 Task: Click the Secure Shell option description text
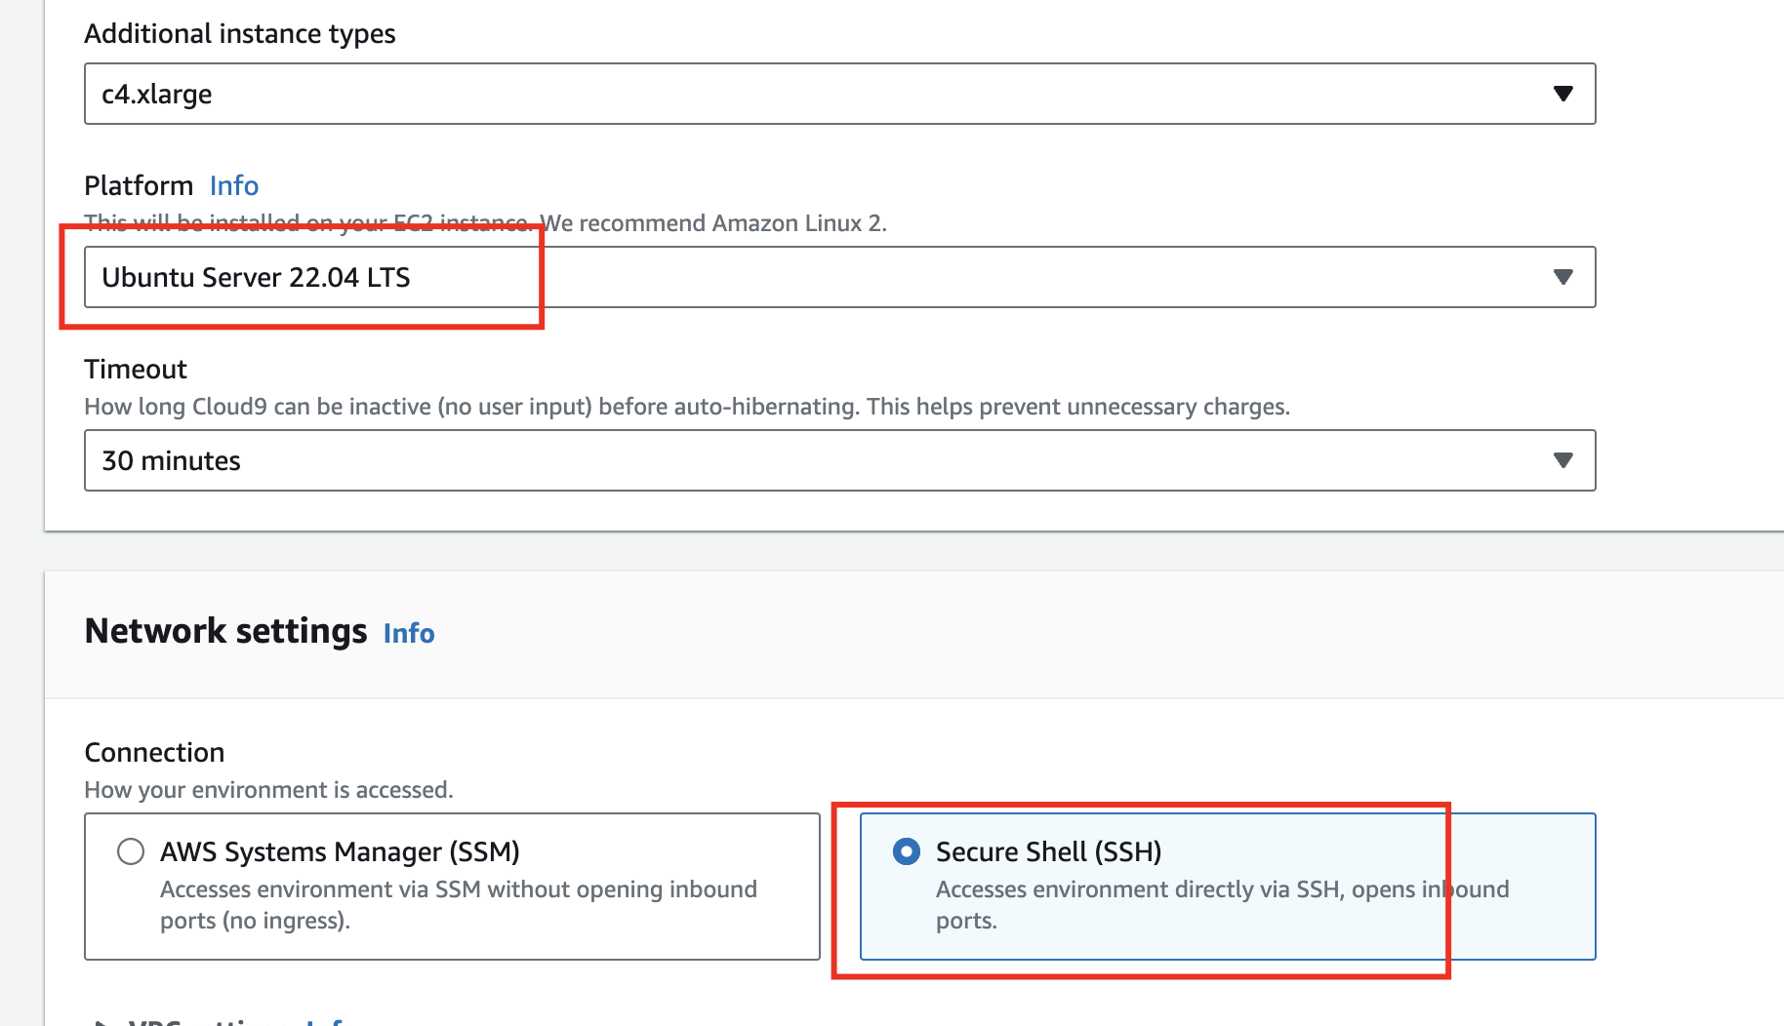coord(1222,904)
